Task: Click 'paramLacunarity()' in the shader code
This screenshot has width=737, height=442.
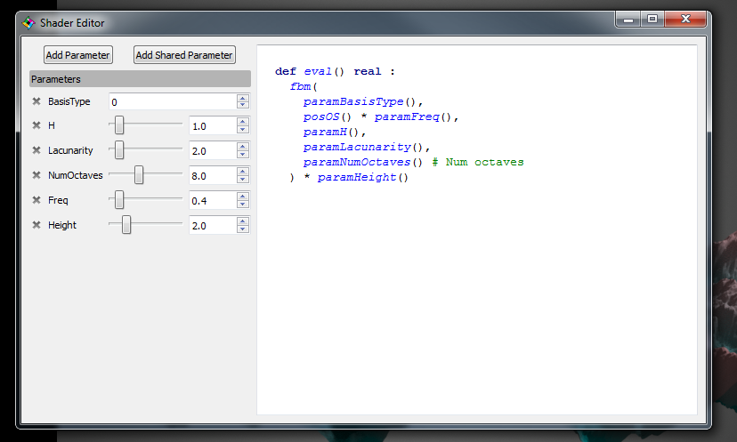Action: point(363,147)
